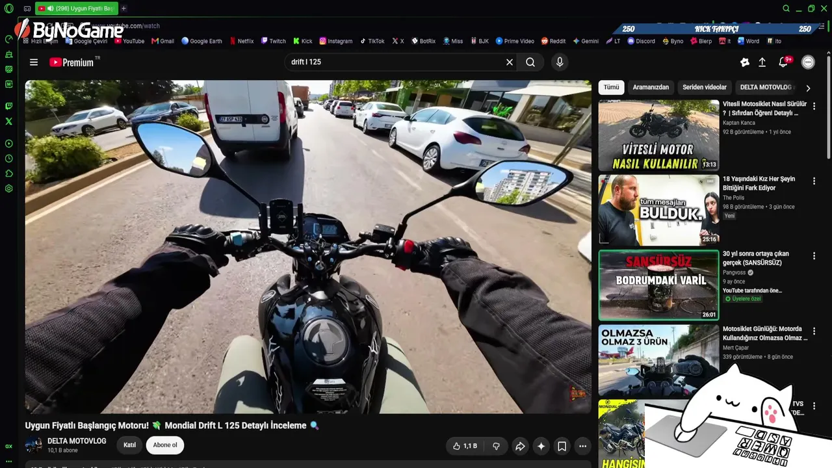Open the account avatar menu
The image size is (832, 468).
click(808, 62)
